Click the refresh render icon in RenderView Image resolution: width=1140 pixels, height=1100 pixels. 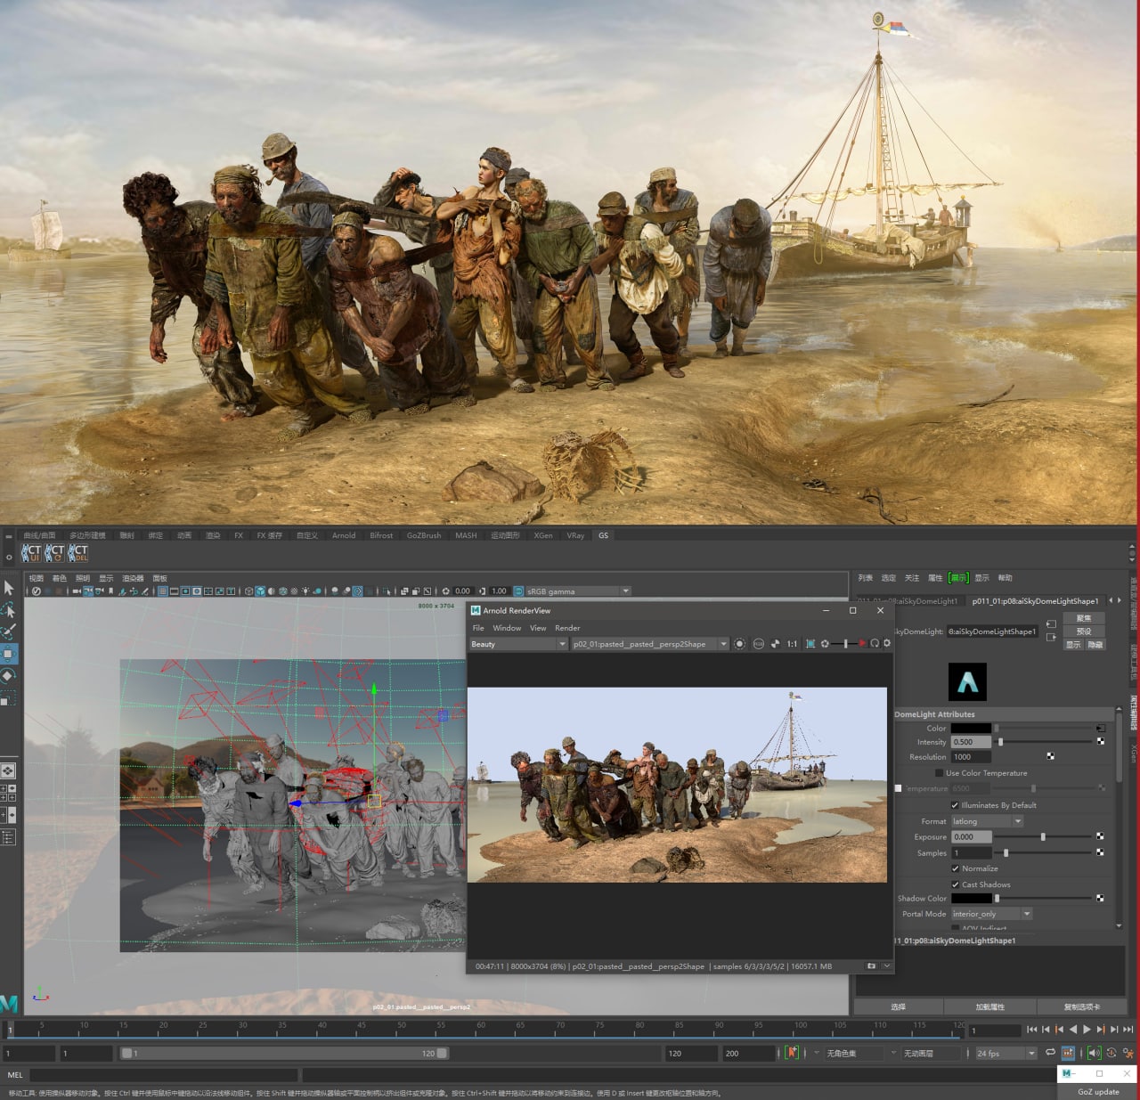(875, 644)
